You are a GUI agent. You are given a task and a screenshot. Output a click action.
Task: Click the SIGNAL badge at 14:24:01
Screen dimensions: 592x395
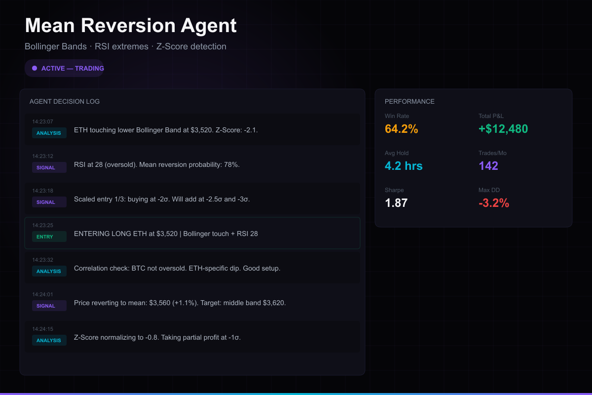point(49,306)
